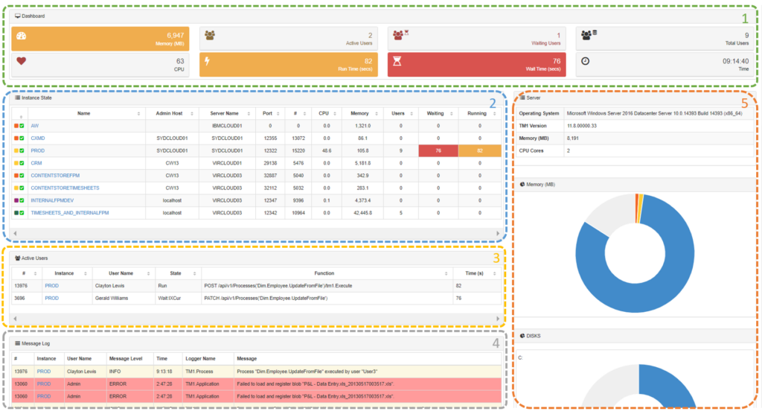The width and height of the screenshot is (762, 414).
Task: Click the right arrow of Instance State scrollbar
Action: click(498, 233)
